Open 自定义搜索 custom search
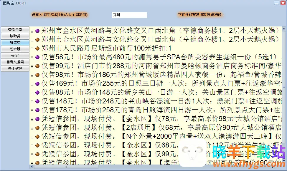The image size is (287, 171). pos(15,62)
